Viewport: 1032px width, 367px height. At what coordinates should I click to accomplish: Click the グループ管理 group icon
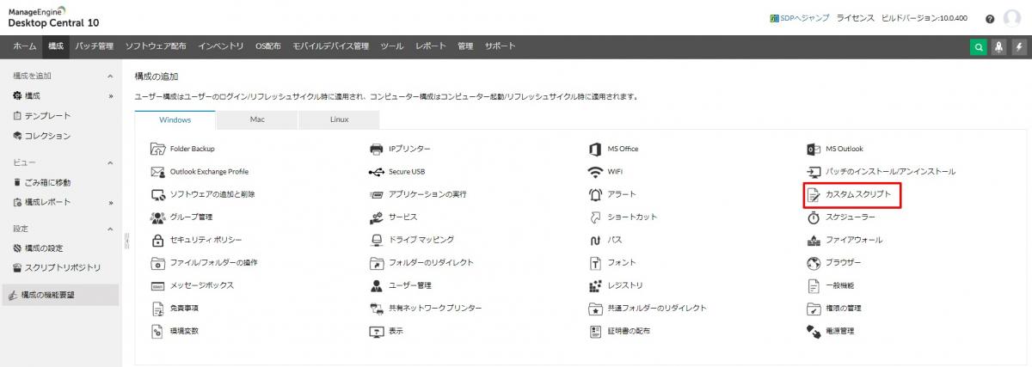[x=157, y=217]
